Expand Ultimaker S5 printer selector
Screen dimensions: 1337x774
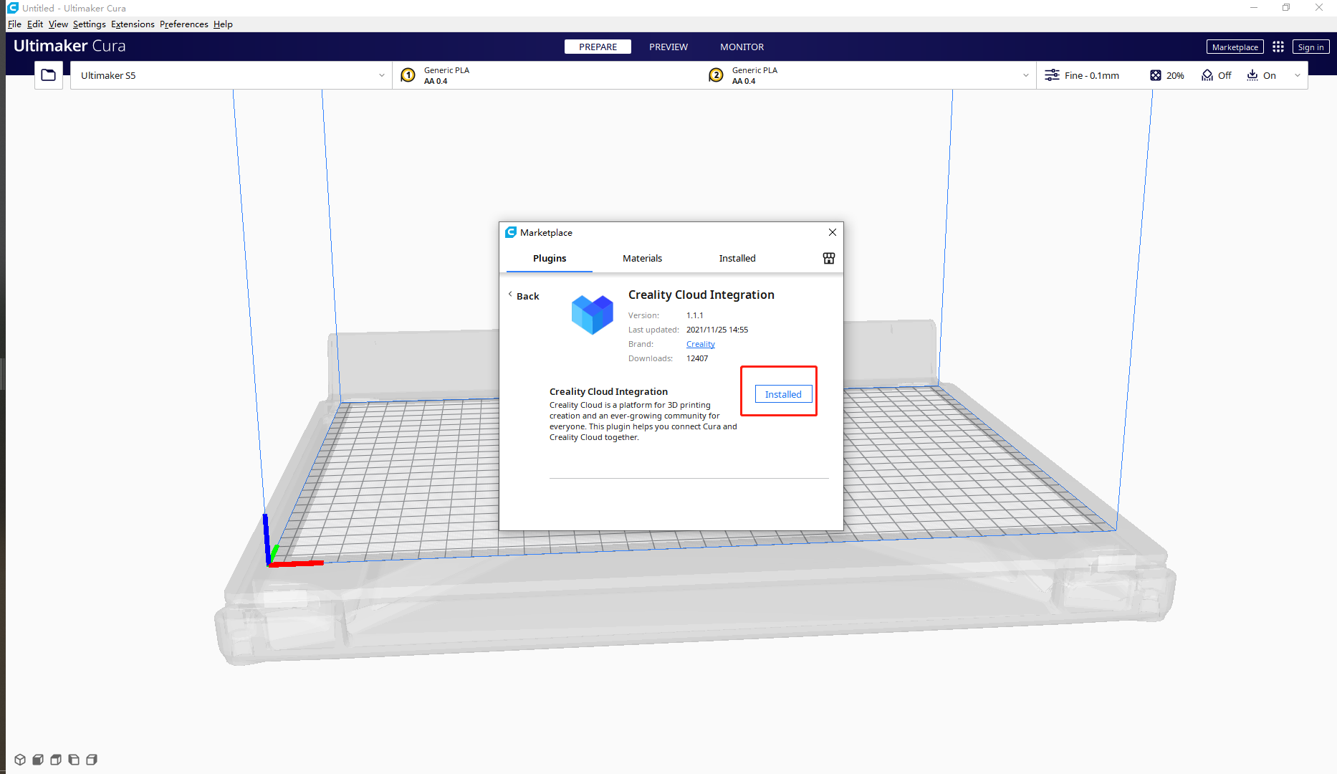click(231, 75)
